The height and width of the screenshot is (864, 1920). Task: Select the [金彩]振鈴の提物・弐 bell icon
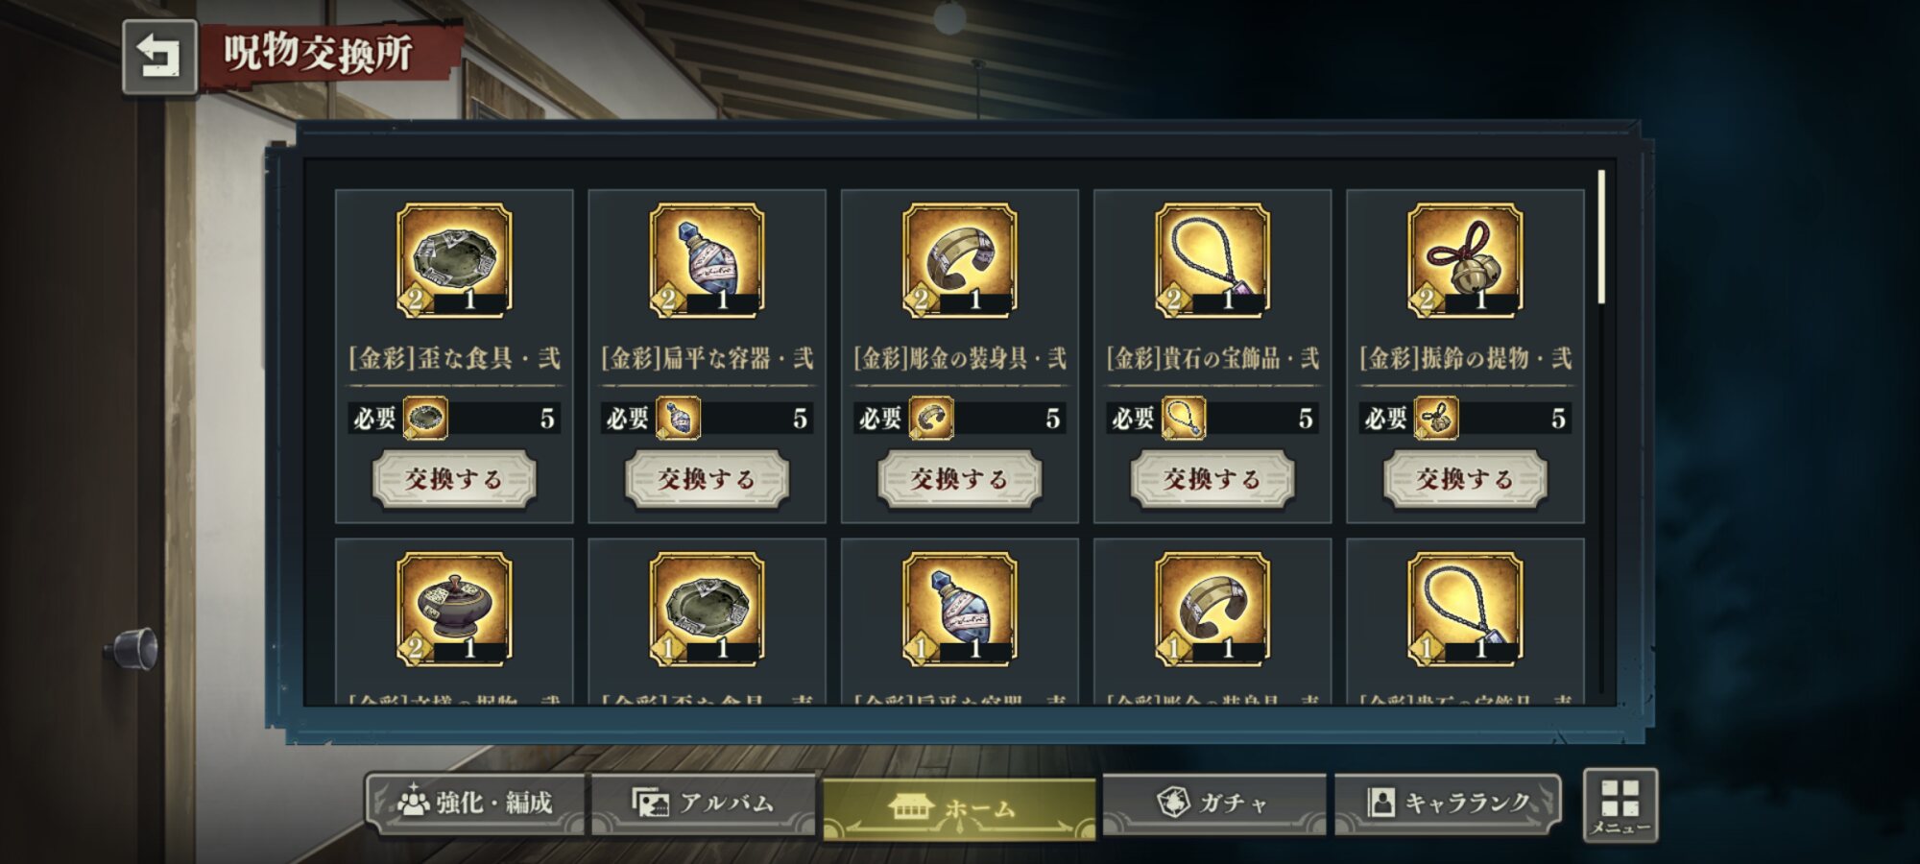[x=1465, y=259]
